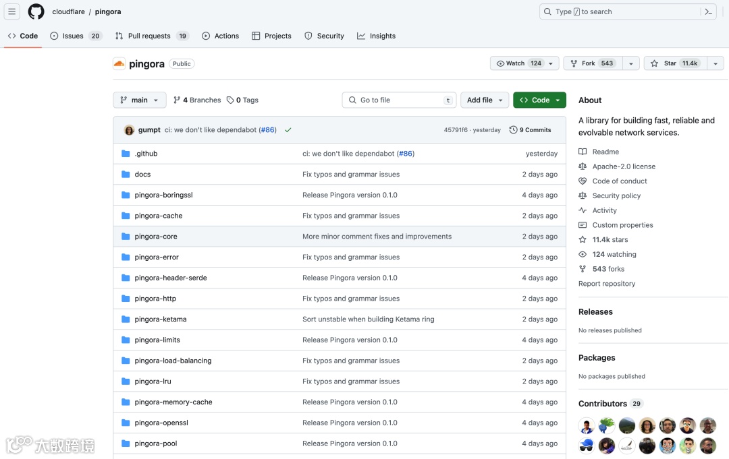This screenshot has height=459, width=729.
Task: Open the cloudflare organization link
Action: pos(68,11)
